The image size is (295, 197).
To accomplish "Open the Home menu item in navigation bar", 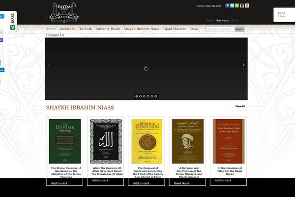I will tap(51, 29).
